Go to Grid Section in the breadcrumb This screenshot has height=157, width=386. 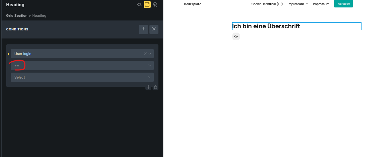coord(17,16)
